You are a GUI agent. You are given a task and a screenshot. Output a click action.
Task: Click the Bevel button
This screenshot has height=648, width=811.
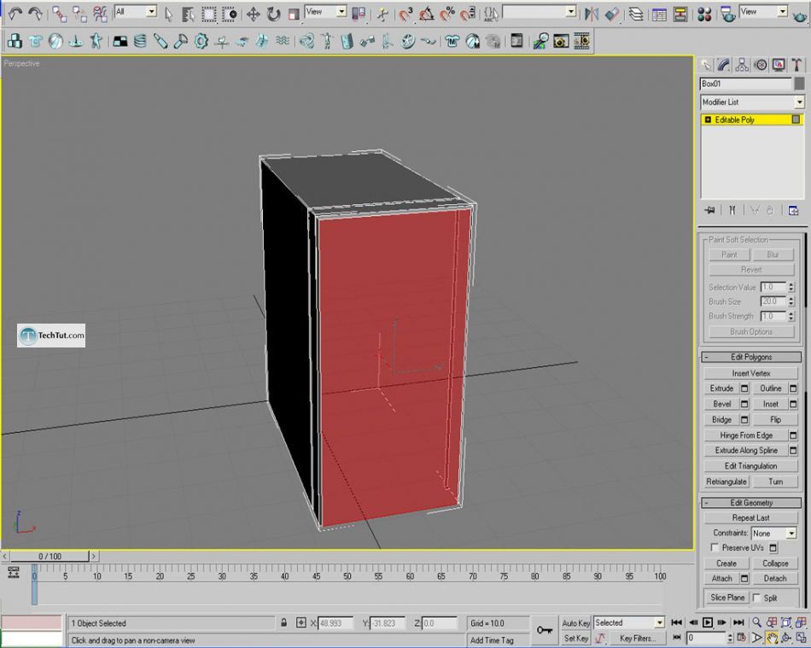pyautogui.click(x=721, y=404)
